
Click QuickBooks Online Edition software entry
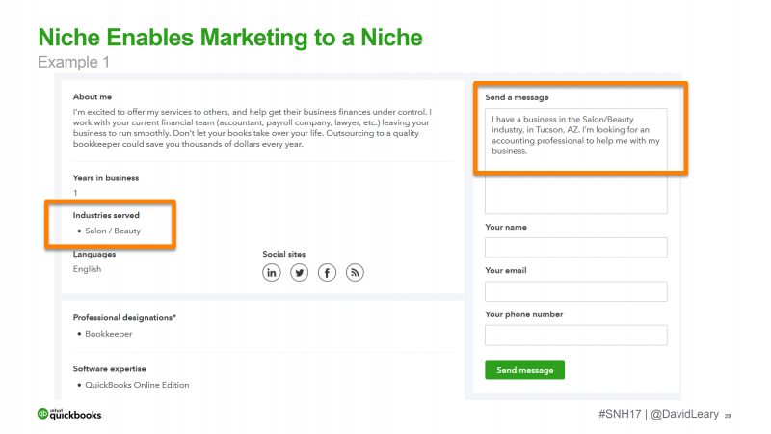pos(137,385)
